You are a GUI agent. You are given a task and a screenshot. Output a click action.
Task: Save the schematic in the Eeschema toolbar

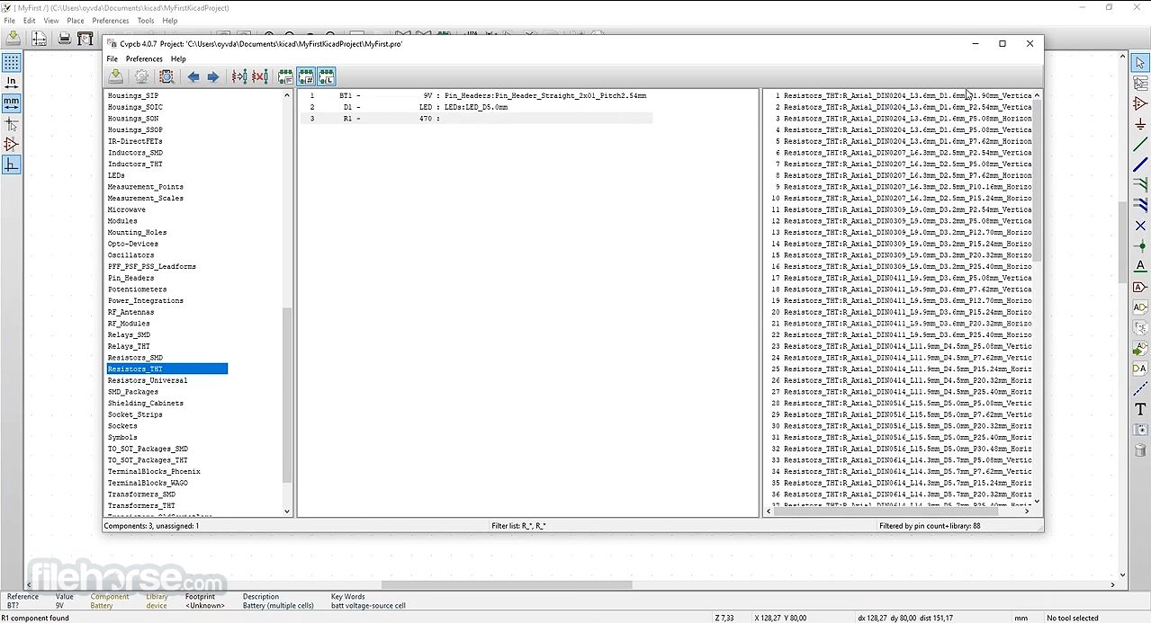click(13, 38)
